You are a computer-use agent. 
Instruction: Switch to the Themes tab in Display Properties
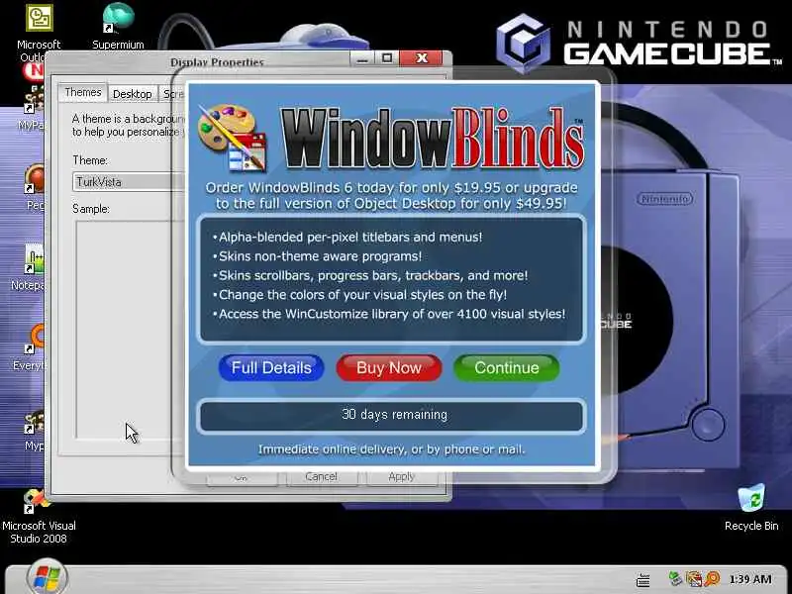(x=83, y=92)
